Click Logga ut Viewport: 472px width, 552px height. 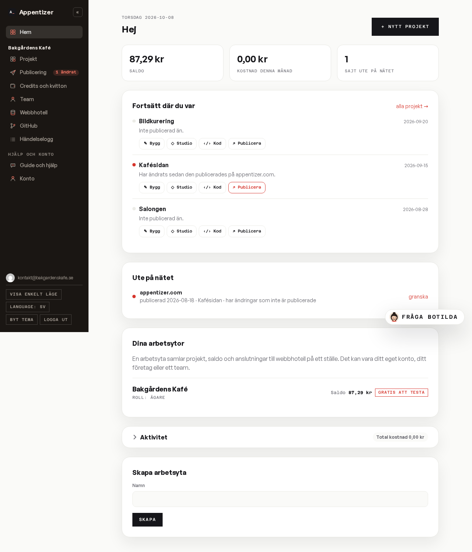[x=56, y=320]
